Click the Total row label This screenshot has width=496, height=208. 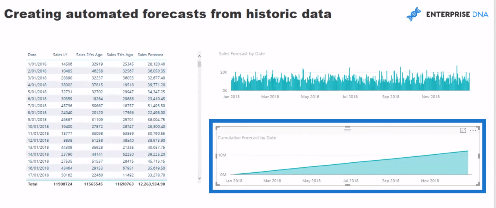coord(33,184)
